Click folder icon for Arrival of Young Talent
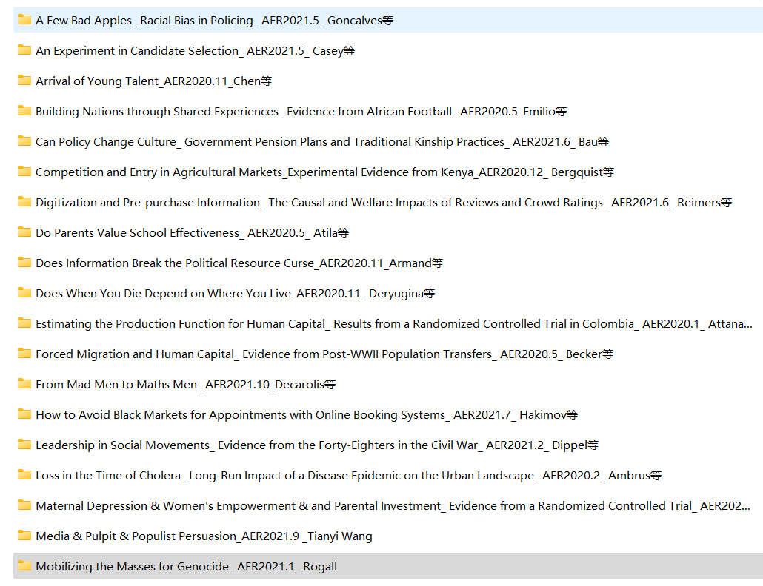Image resolution: width=763 pixels, height=586 pixels. pos(24,81)
